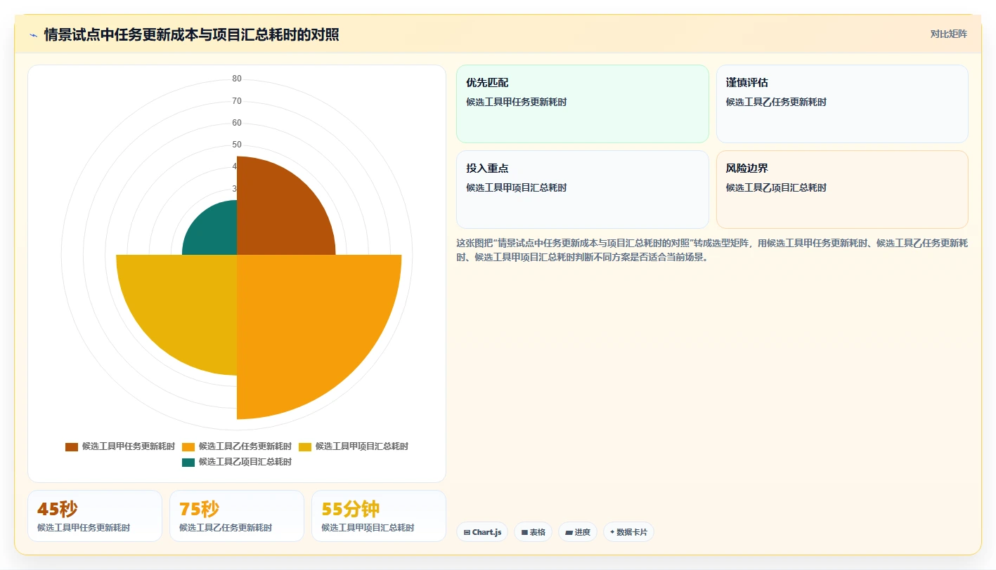Click legend text 候选工具乙项目汇总耗时
This screenshot has width=996, height=570.
pos(245,462)
